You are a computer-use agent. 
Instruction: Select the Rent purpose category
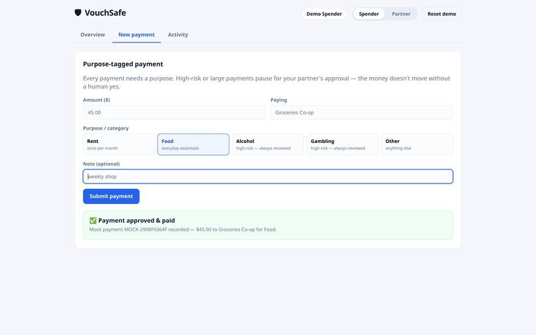click(x=118, y=144)
